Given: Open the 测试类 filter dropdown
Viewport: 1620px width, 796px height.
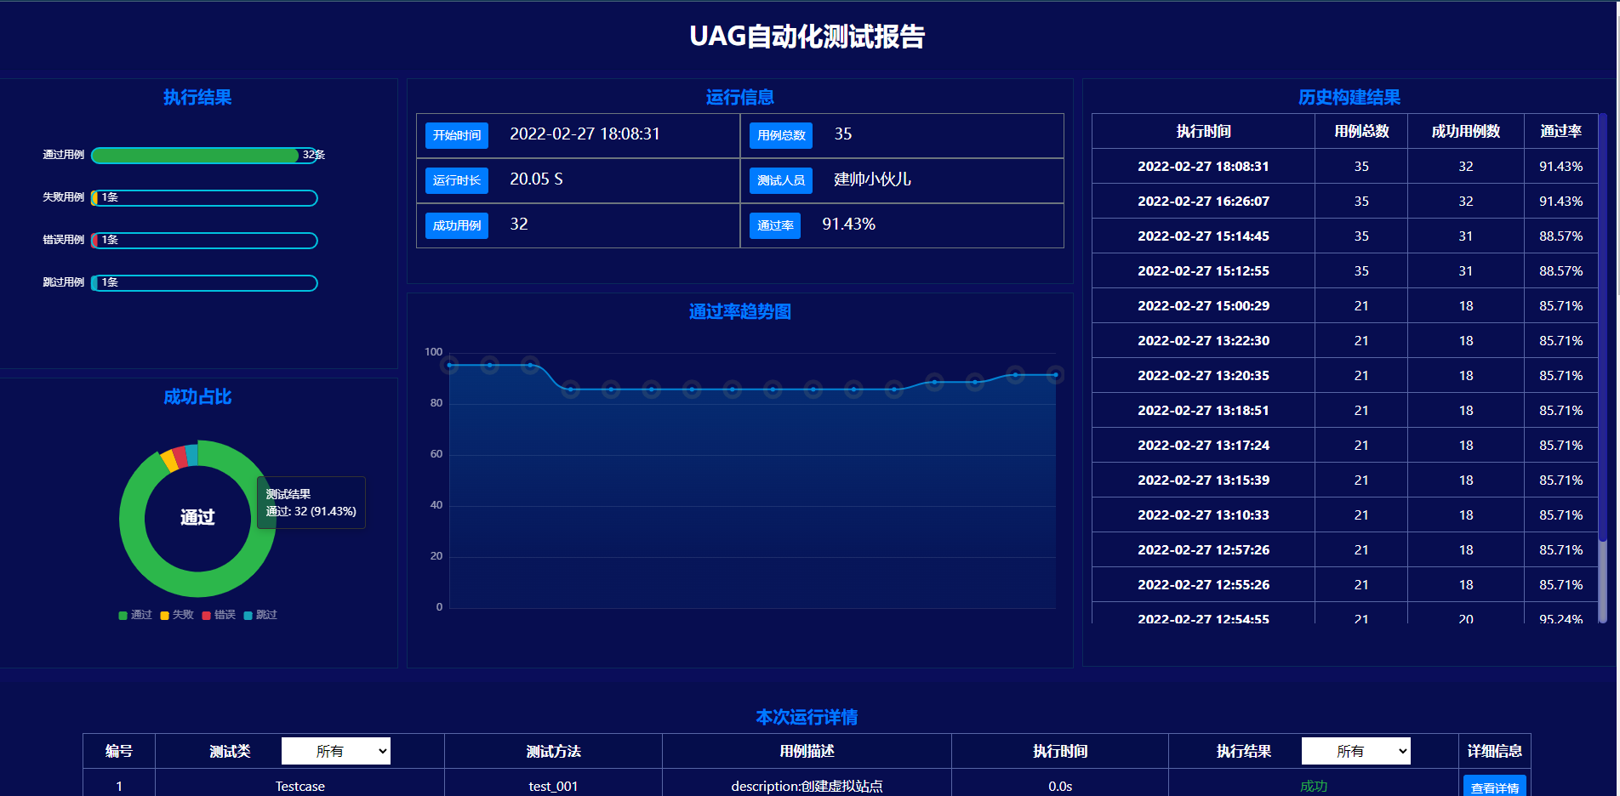Looking at the screenshot, I should click(335, 751).
